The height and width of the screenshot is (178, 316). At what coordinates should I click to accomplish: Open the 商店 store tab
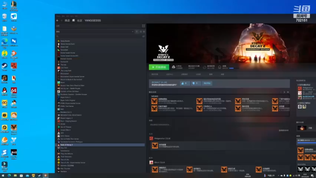click(67, 21)
